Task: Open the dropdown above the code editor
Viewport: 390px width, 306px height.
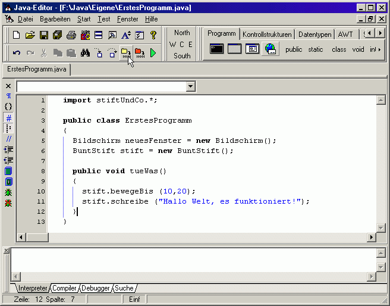Action: pos(190,87)
